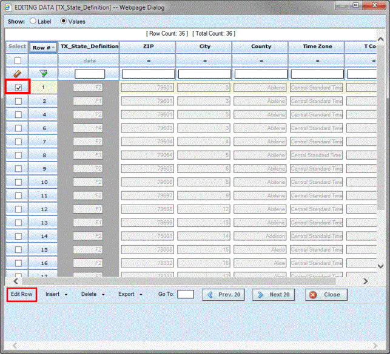
Task: Click the ZIP cell 78332 in row 16
Action: click(147, 263)
